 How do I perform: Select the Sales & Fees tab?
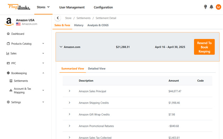62,25
